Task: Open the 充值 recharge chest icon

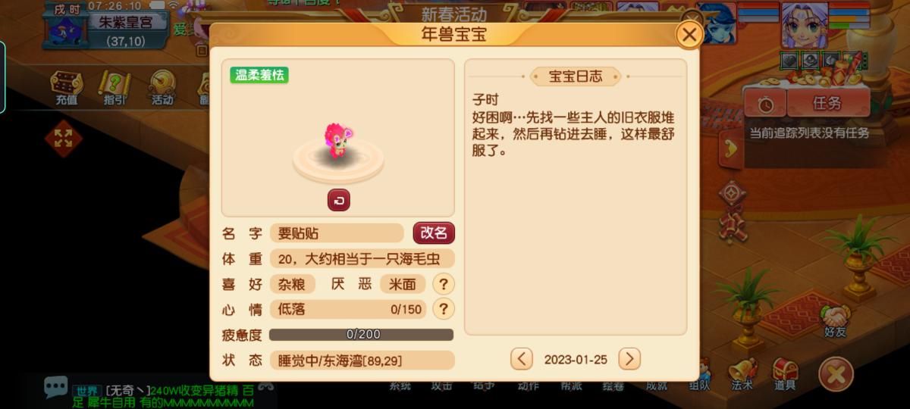Action: point(66,87)
